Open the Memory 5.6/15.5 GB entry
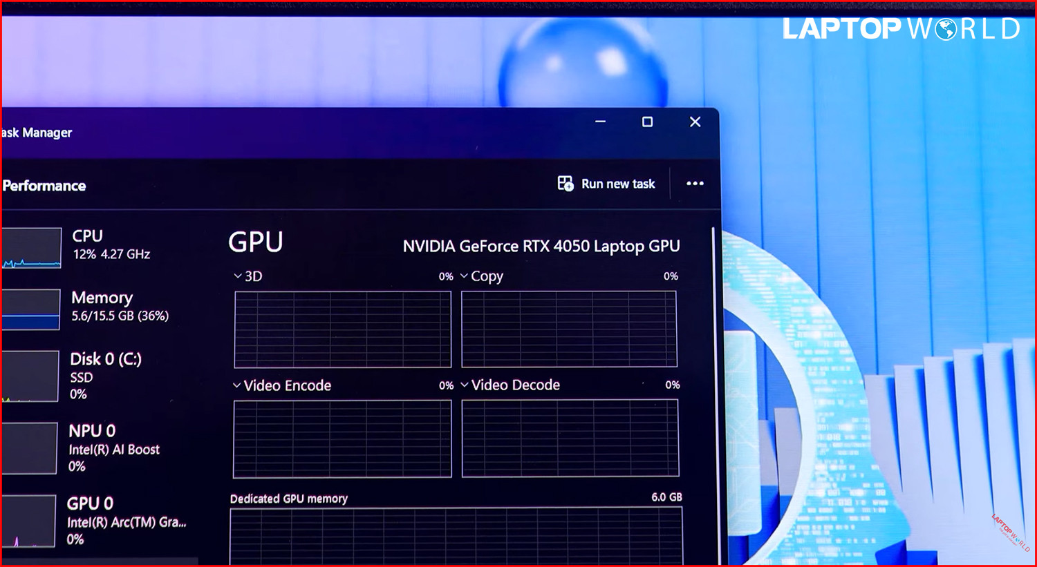 coord(119,307)
